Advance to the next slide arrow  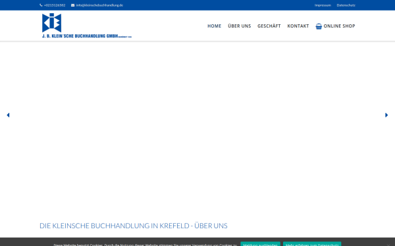coord(386,115)
